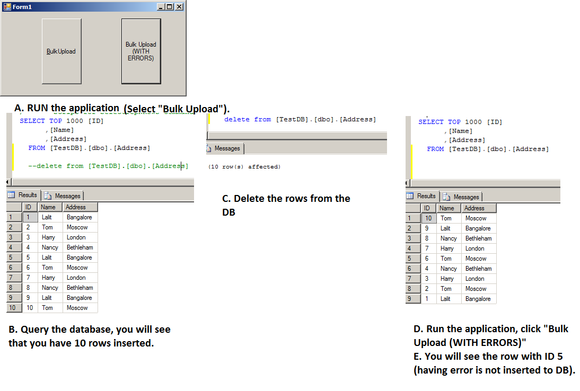Minimize the Form1 window

coord(161,7)
